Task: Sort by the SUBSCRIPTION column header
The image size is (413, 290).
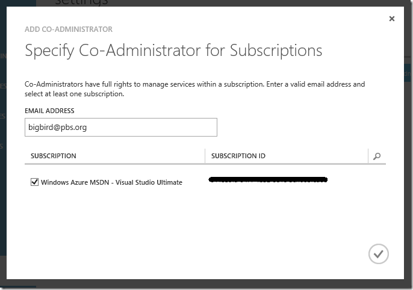Action: 54,156
